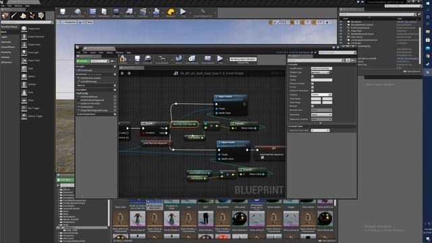Click Build in main editor toolbar
Screen dimensions: 432x243
[156, 13]
